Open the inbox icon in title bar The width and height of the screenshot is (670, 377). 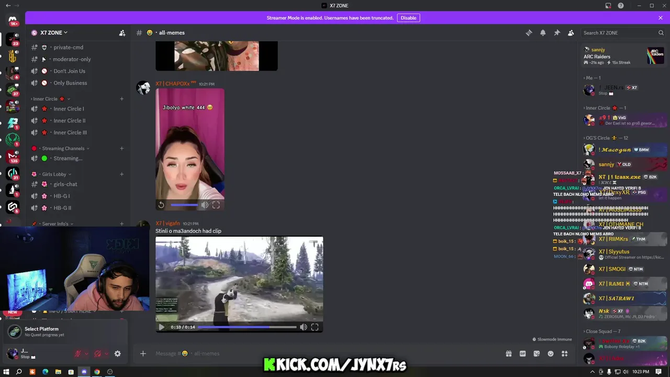click(608, 6)
